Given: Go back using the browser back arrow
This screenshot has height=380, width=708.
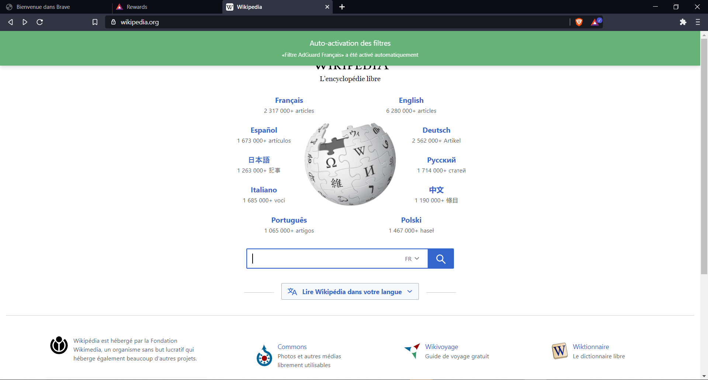Looking at the screenshot, I should (10, 22).
